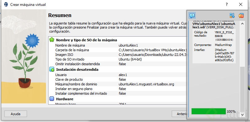Screen dimensions: 250x122
Task: Click the blue sort-order arrows icon in notification panel
Action: 232,16
